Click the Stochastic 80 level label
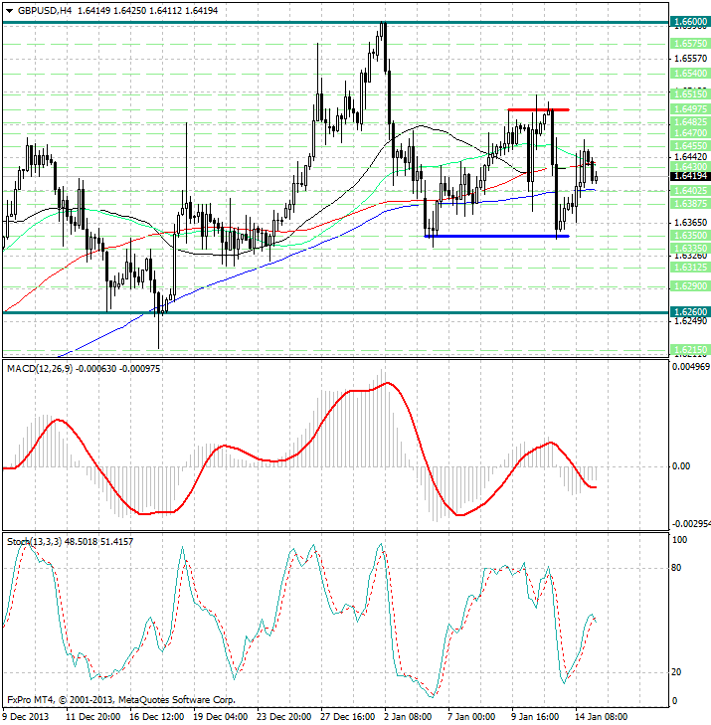Image resolution: width=711 pixels, height=725 pixels. pos(676,567)
